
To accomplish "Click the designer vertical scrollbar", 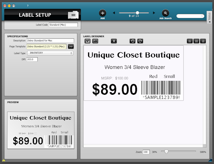I will (x=204, y=95).
